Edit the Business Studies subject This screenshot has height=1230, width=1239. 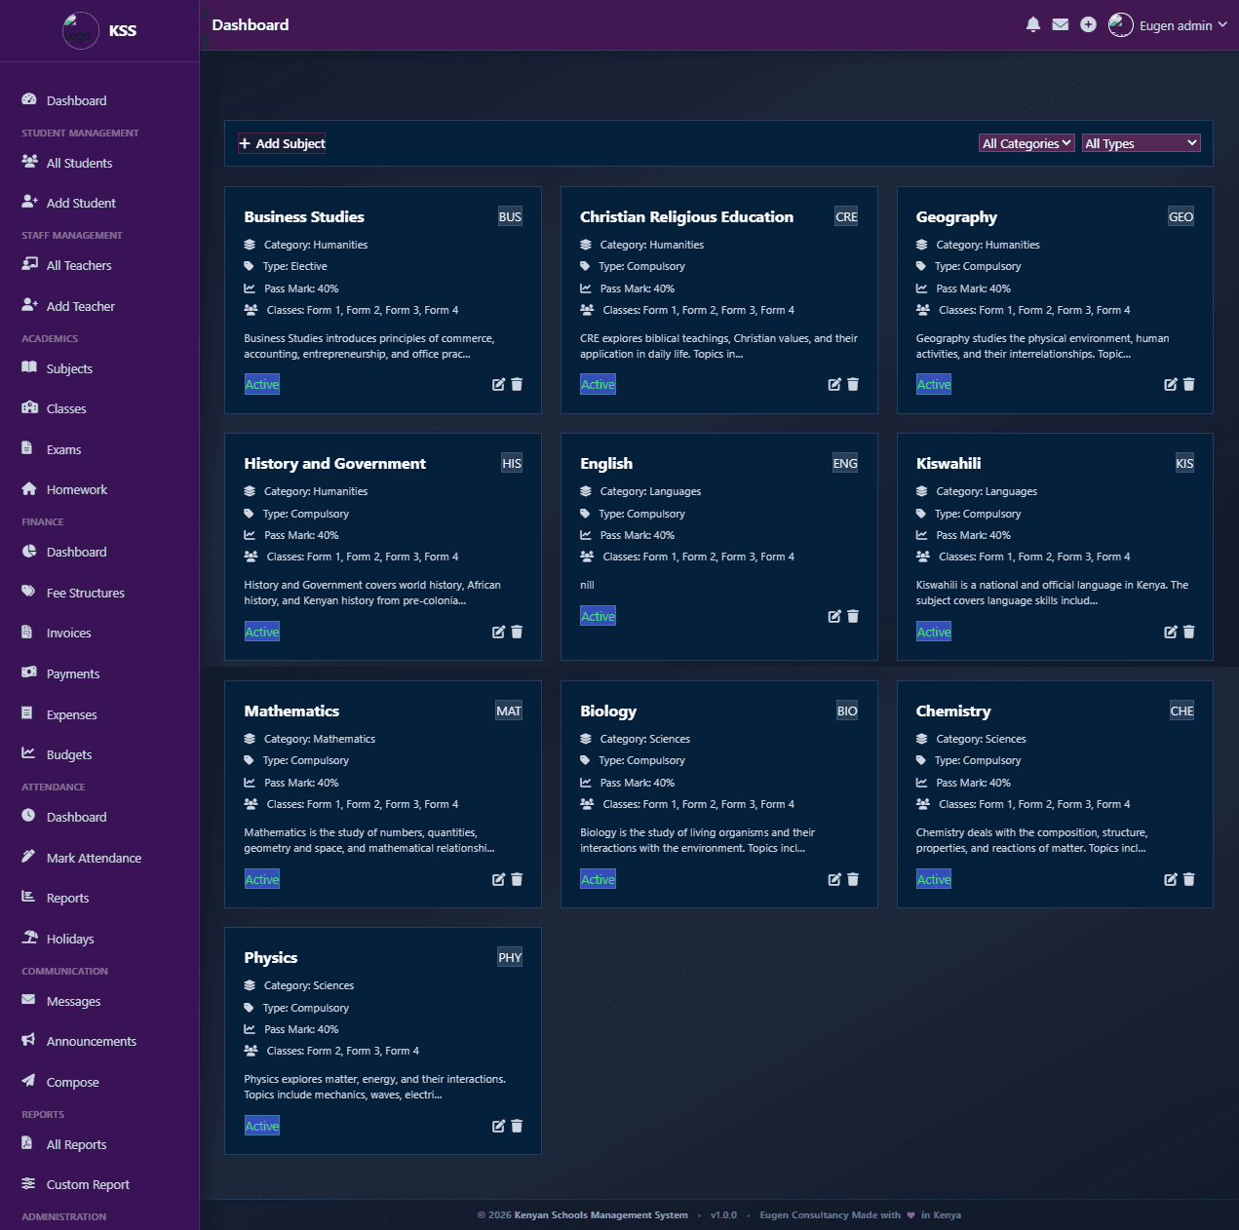coord(498,384)
